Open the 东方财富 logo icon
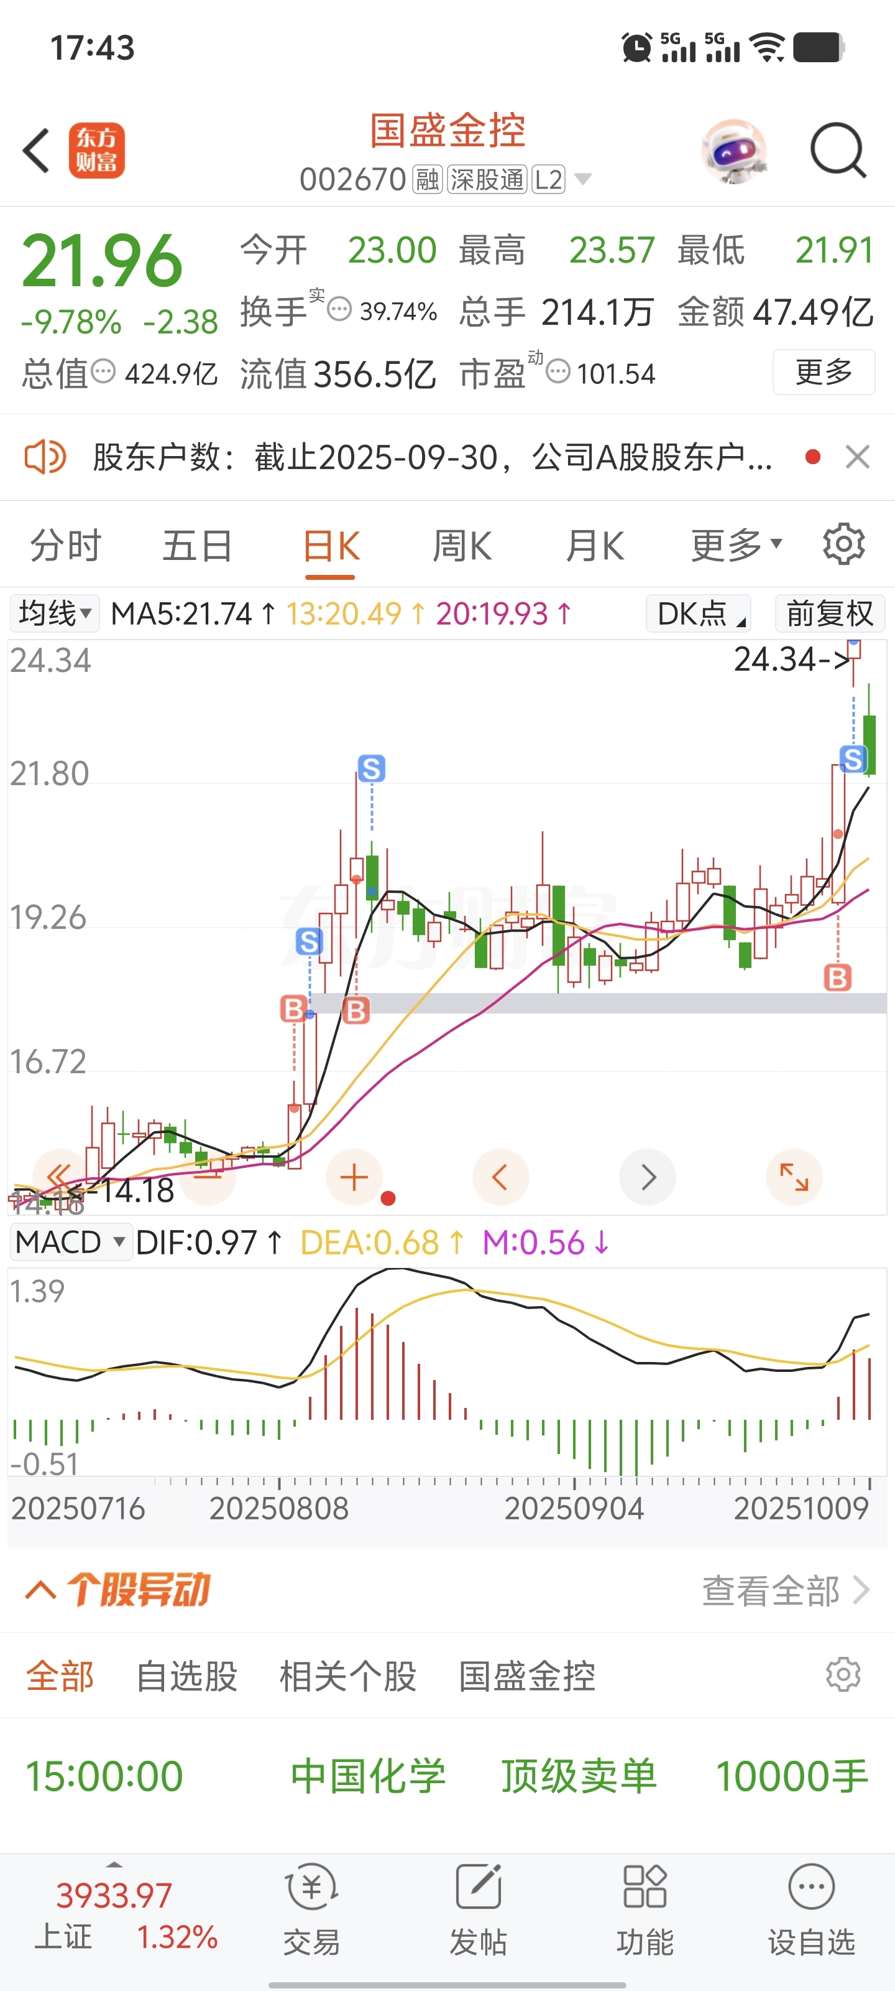 click(x=96, y=151)
